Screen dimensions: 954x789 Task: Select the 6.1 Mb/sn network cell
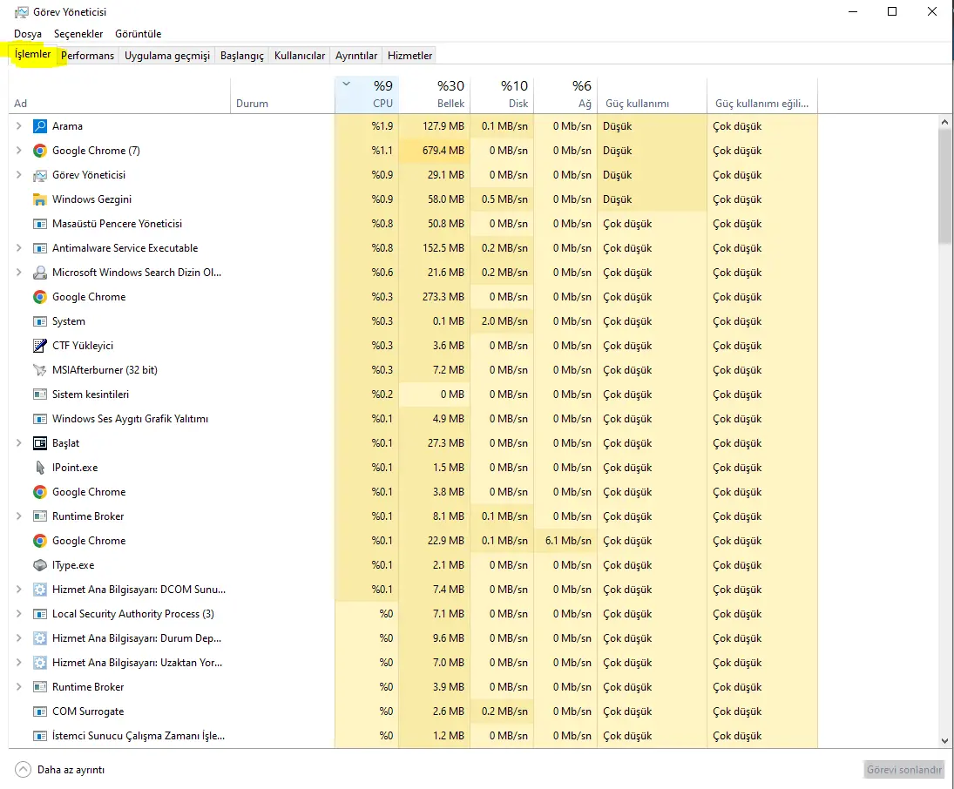click(565, 541)
